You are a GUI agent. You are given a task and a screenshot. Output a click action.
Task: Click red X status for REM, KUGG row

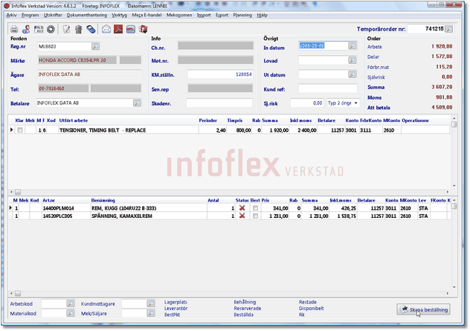tap(242, 208)
